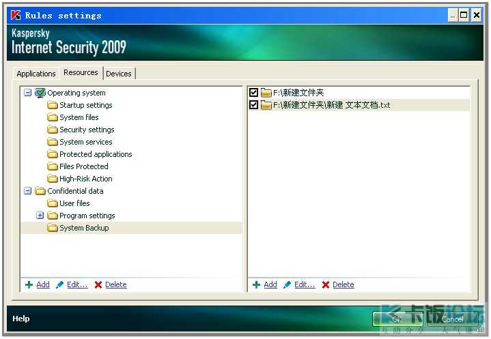Confirm with the OK button

[x=397, y=319]
